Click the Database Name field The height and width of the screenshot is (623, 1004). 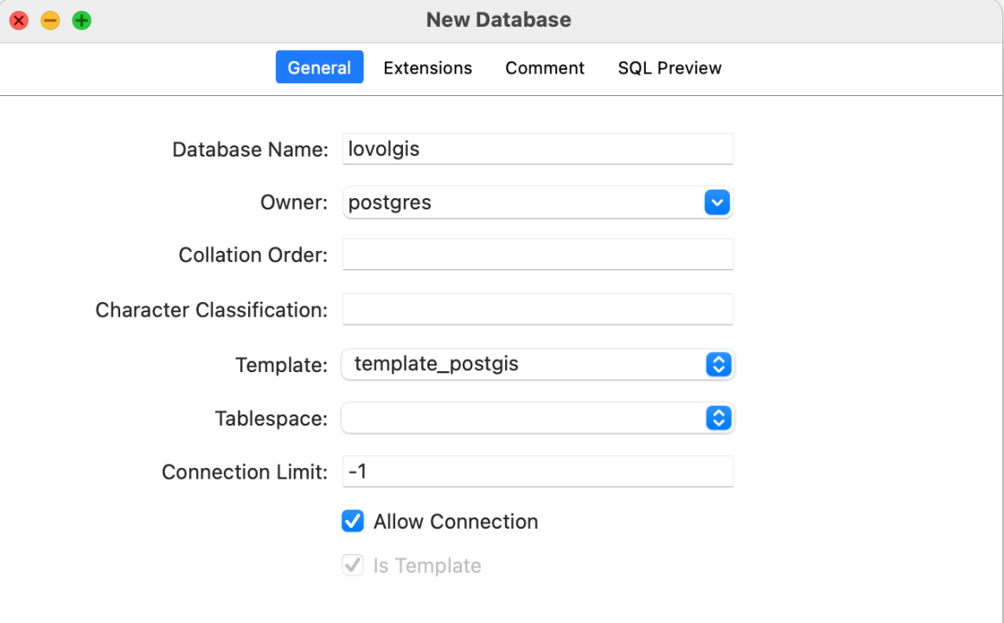pos(537,149)
